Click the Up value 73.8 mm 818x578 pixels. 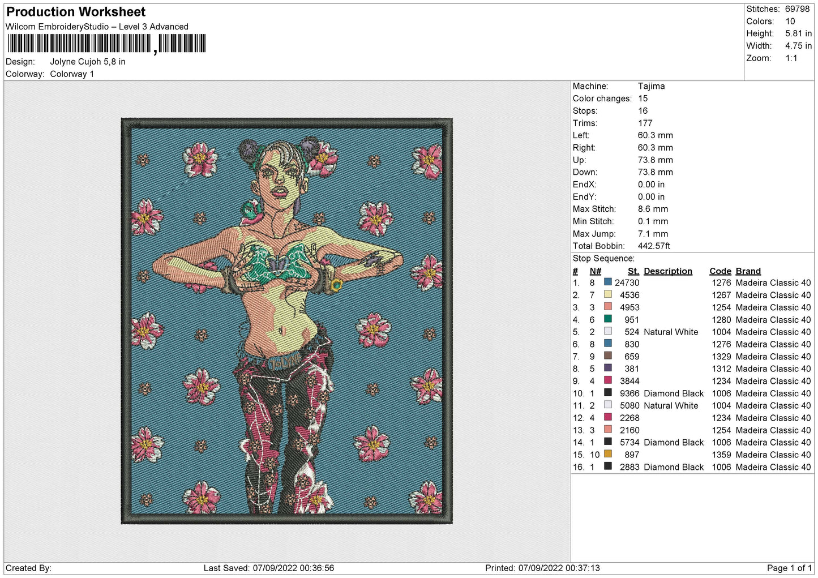(655, 160)
